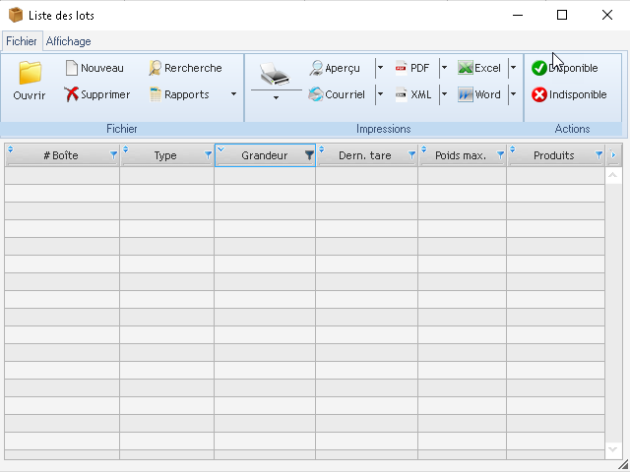
Task: Click the Ouvrir folder icon
Action: [x=30, y=75]
